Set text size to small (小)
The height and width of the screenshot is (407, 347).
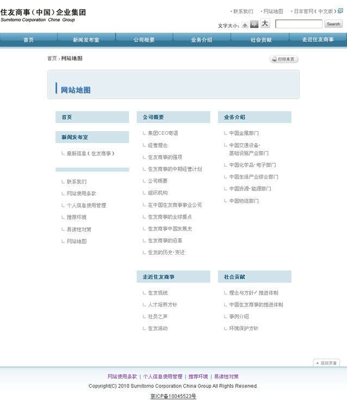pos(245,25)
